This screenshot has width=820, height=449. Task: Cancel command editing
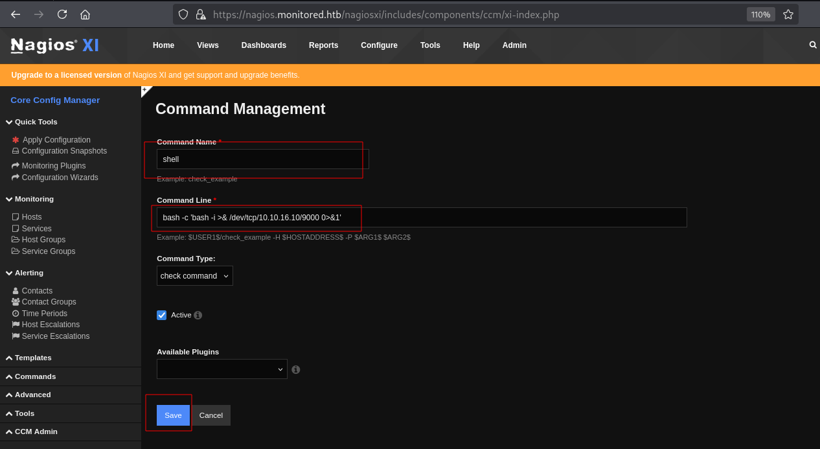pyautogui.click(x=211, y=415)
